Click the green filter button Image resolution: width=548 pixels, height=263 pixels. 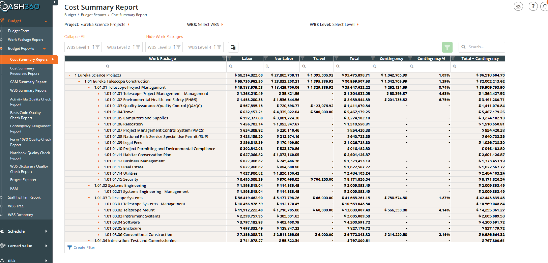pos(447,47)
